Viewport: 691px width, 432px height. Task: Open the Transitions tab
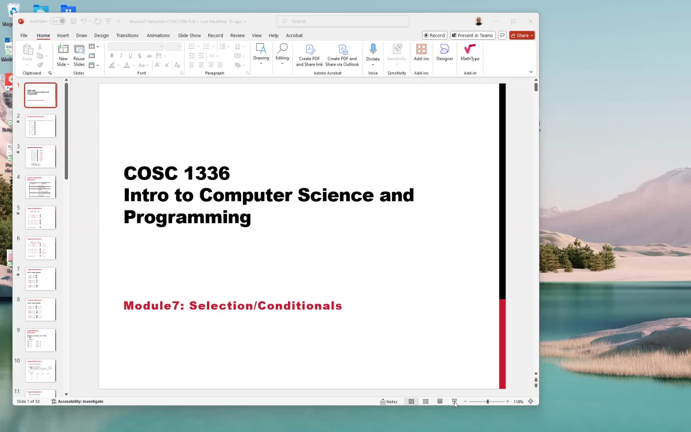pos(127,36)
